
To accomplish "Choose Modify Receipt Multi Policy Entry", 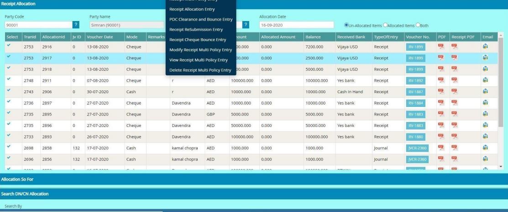I will (x=201, y=50).
